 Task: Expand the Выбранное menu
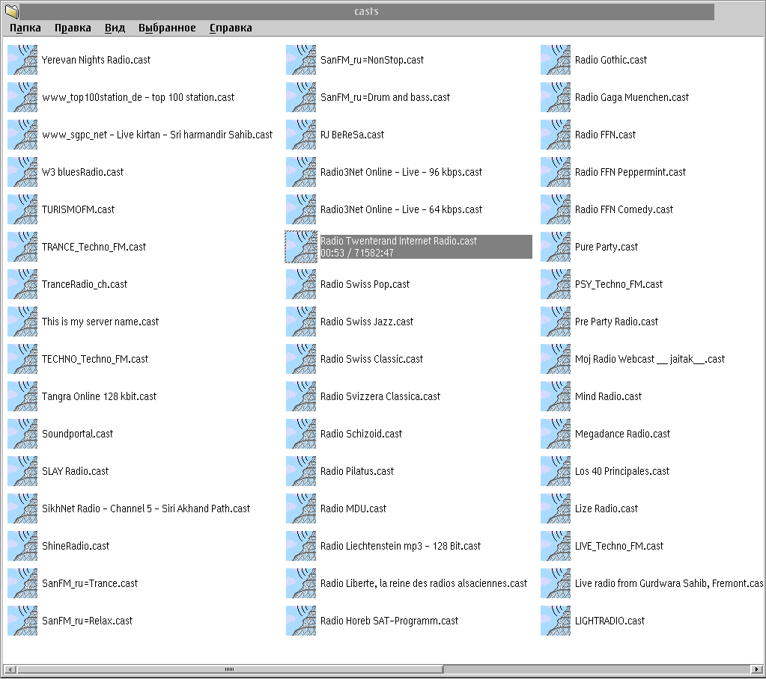[x=167, y=28]
